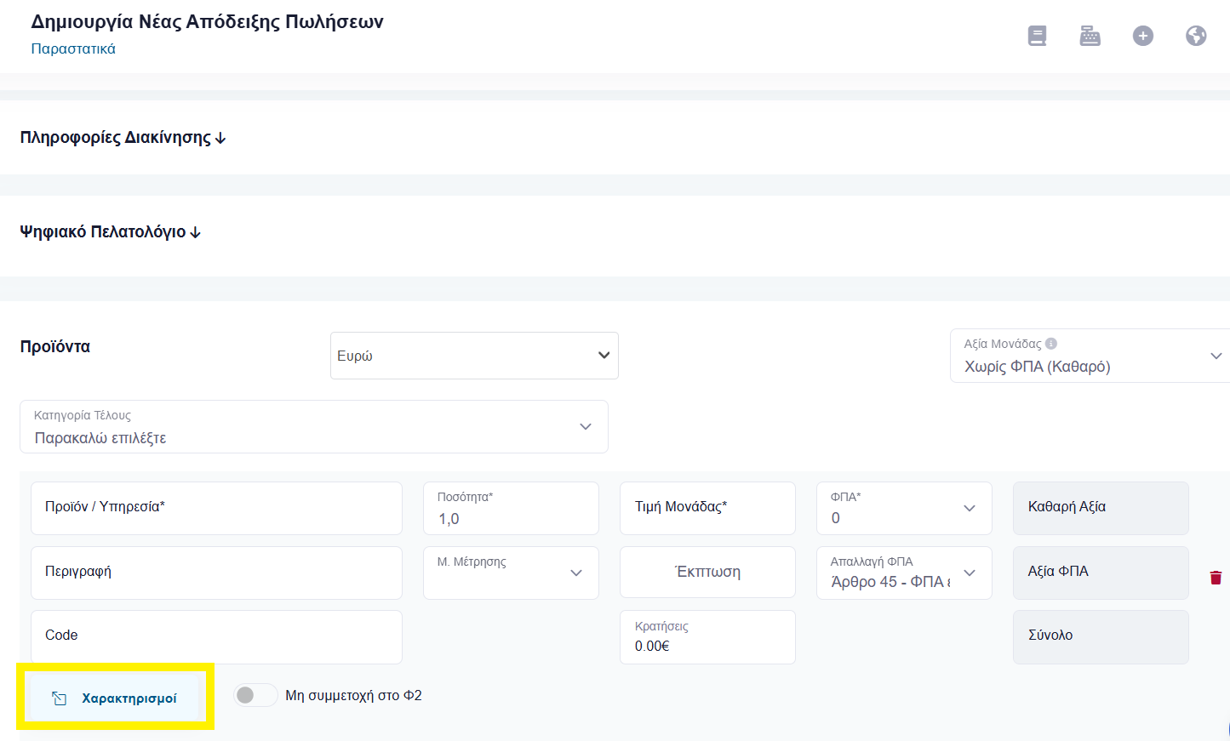Viewport: 1230px width, 741px height.
Task: Open Κατηγορία Τέλους dropdown
Action: pos(314,426)
